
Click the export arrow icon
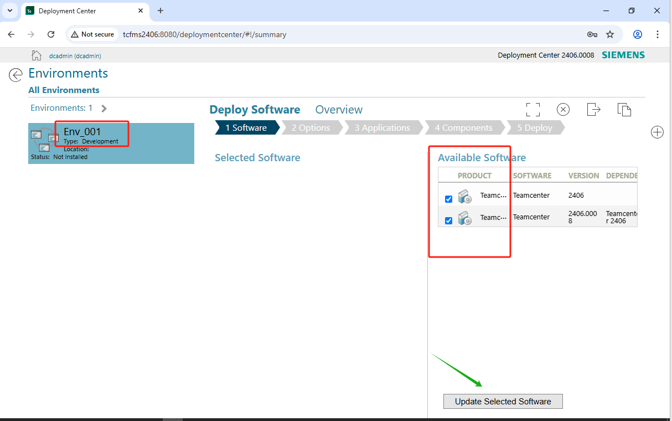(x=593, y=109)
